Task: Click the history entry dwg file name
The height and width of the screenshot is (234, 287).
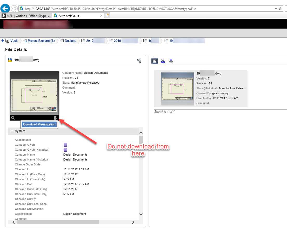Action: [209, 73]
